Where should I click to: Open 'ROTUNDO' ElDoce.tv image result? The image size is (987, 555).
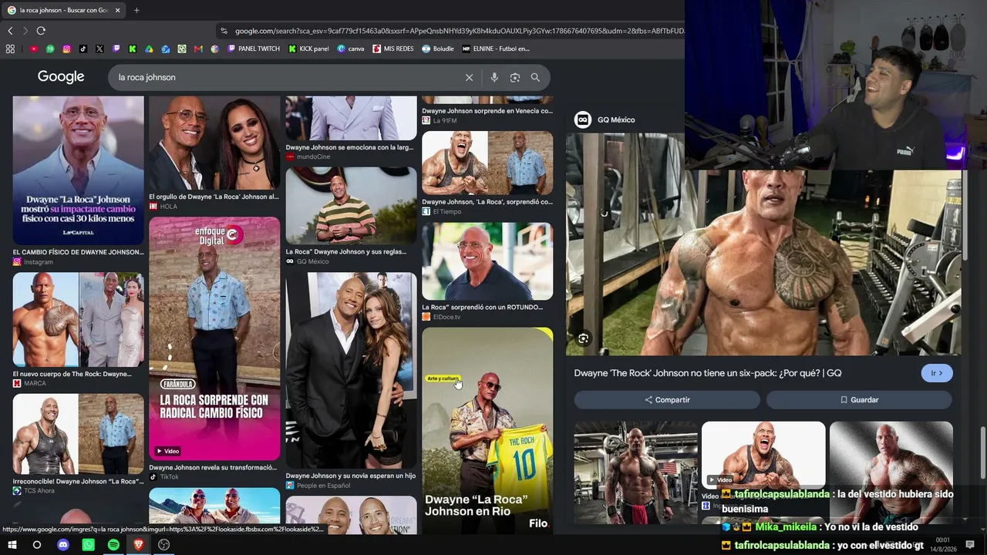coord(487,261)
